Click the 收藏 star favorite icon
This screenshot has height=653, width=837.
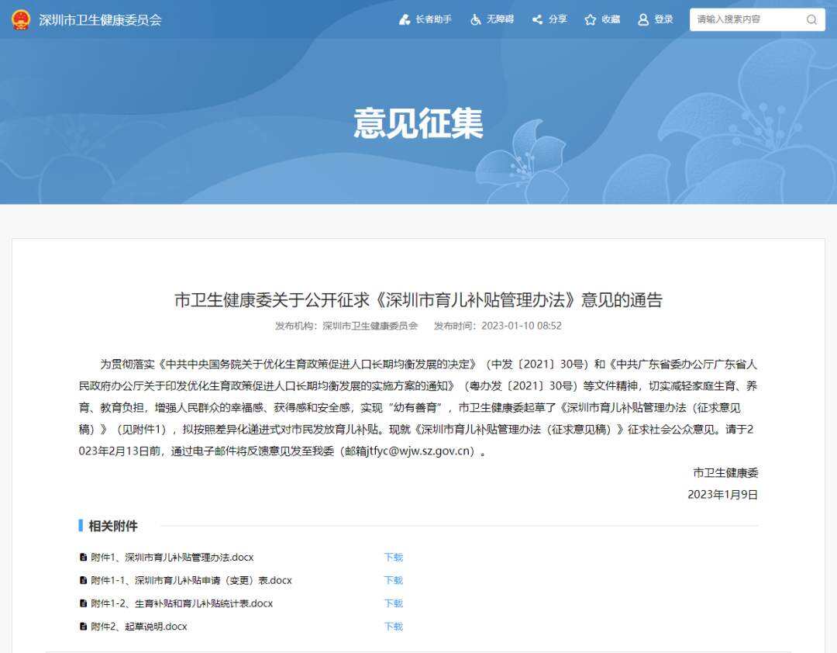(x=590, y=19)
